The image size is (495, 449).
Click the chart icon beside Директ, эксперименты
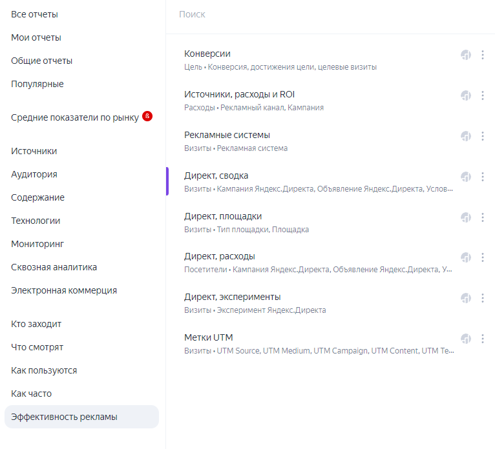click(465, 298)
